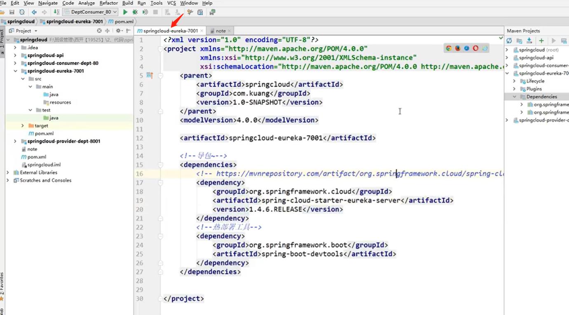
Task: Click the Build Project hammer icon
Action: [56, 12]
